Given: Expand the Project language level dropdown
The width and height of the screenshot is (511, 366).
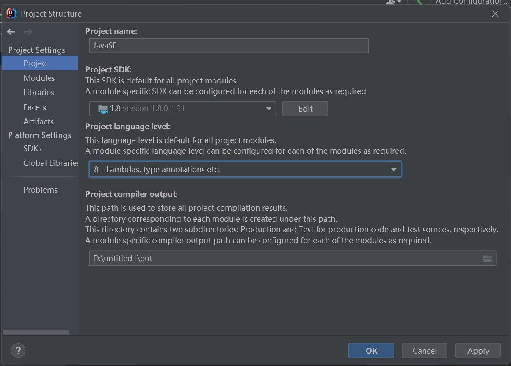Looking at the screenshot, I should click(245, 169).
